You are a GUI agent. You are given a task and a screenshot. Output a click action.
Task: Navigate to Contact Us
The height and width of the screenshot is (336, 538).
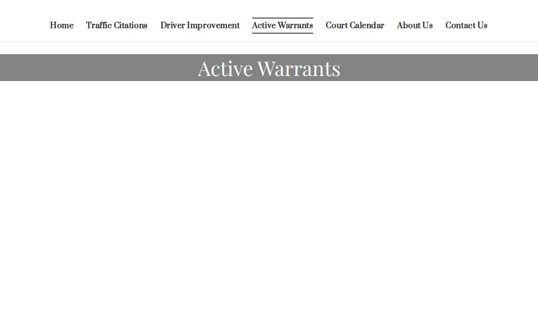467,26
